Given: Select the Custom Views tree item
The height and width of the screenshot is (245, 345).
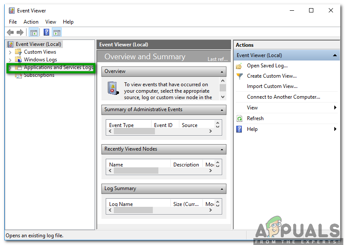Looking at the screenshot, I should [x=40, y=52].
